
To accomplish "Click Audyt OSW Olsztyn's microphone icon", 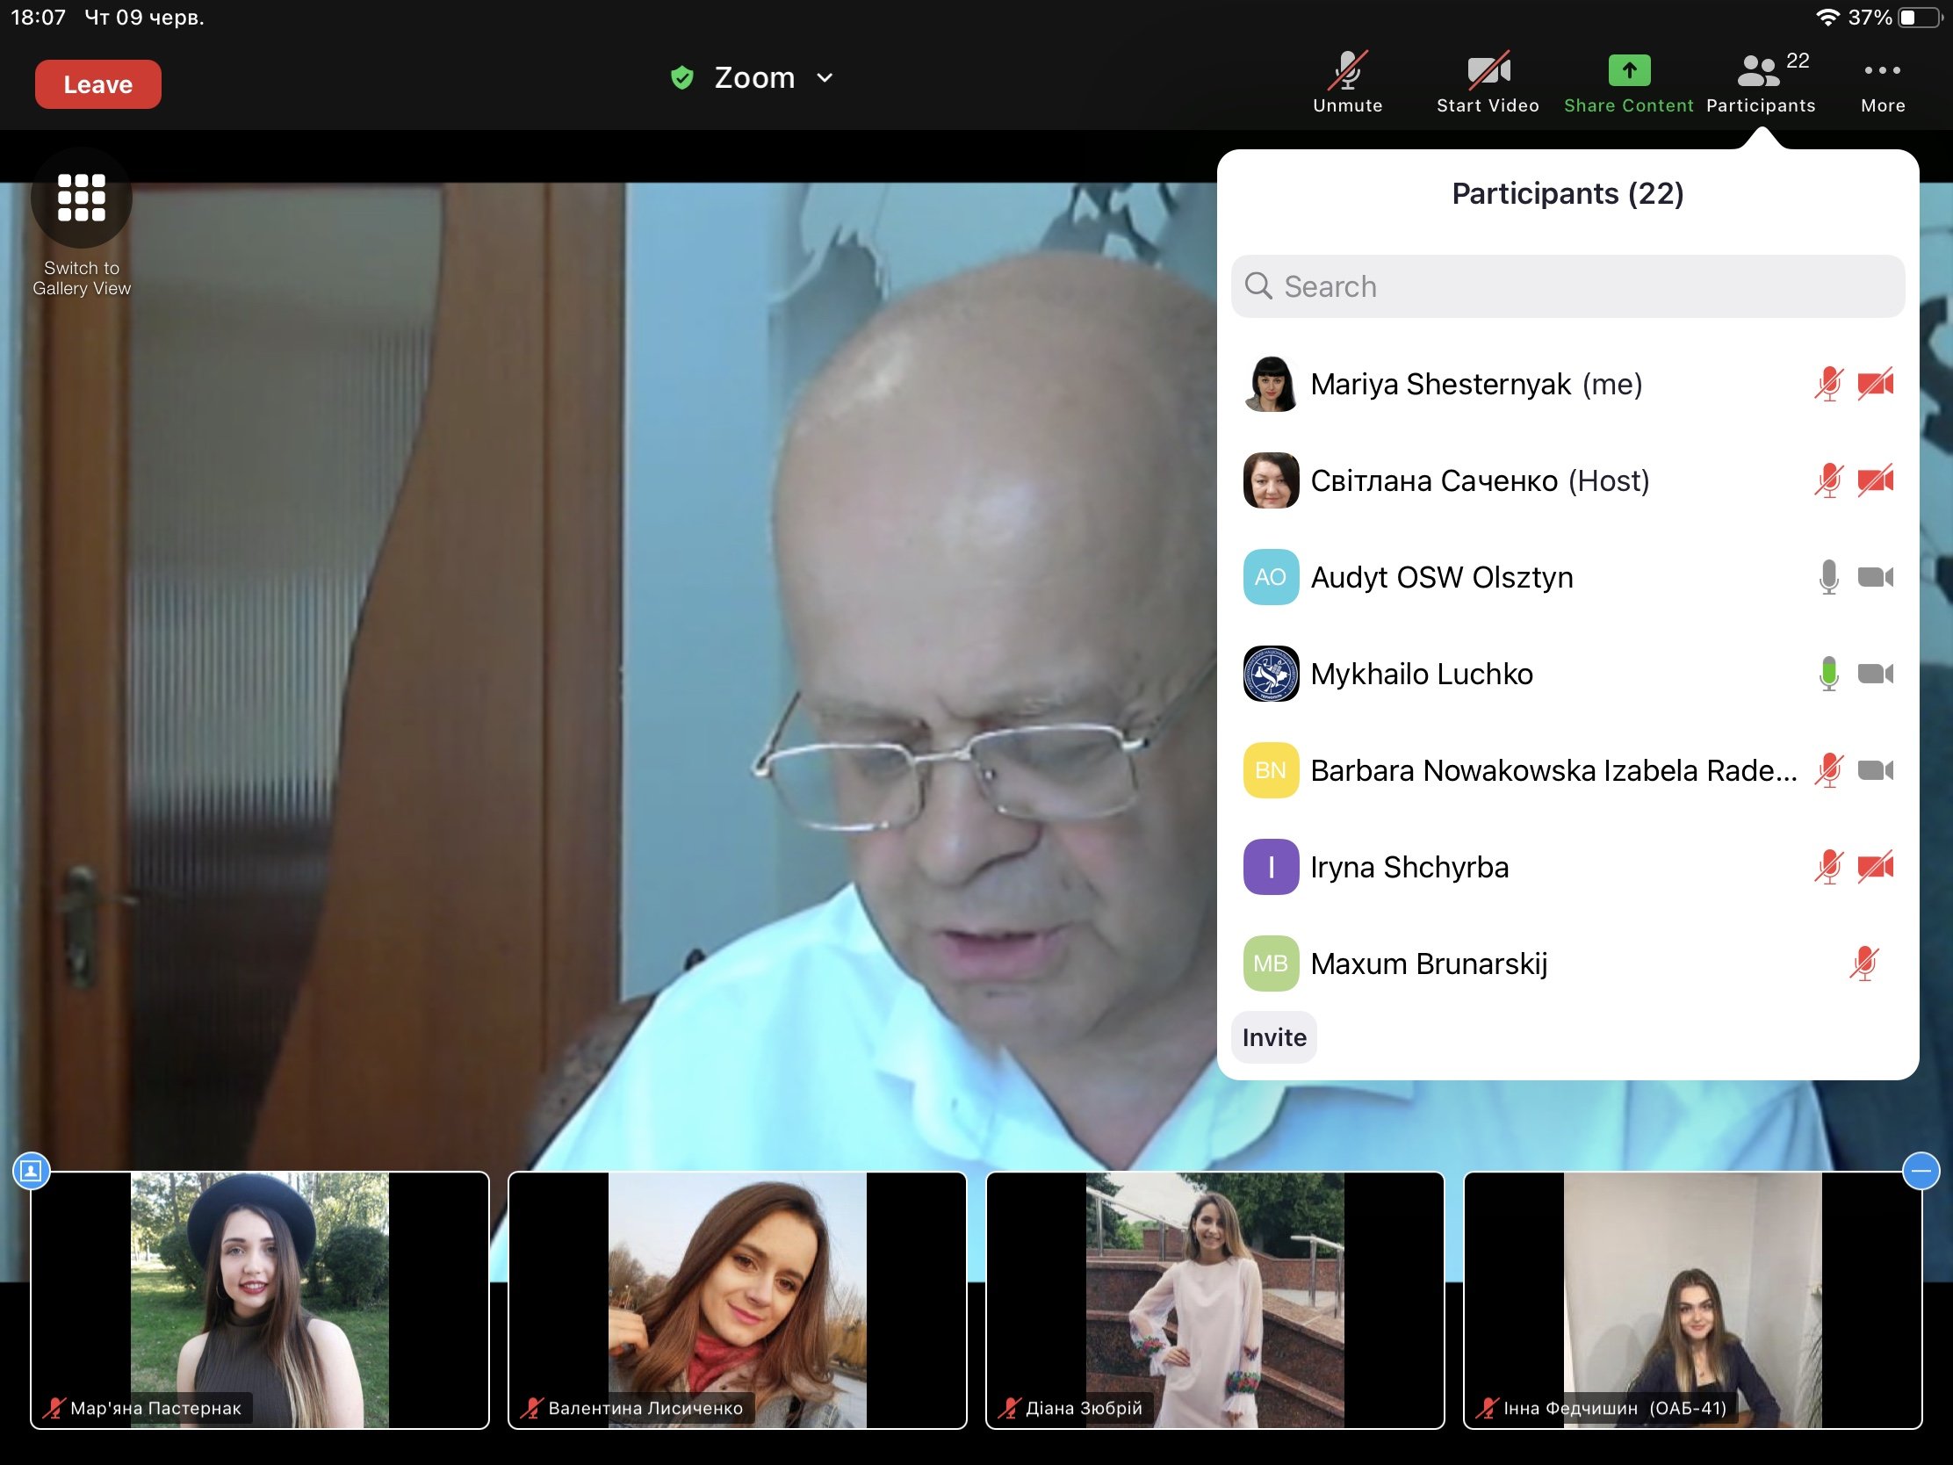I will [x=1828, y=577].
